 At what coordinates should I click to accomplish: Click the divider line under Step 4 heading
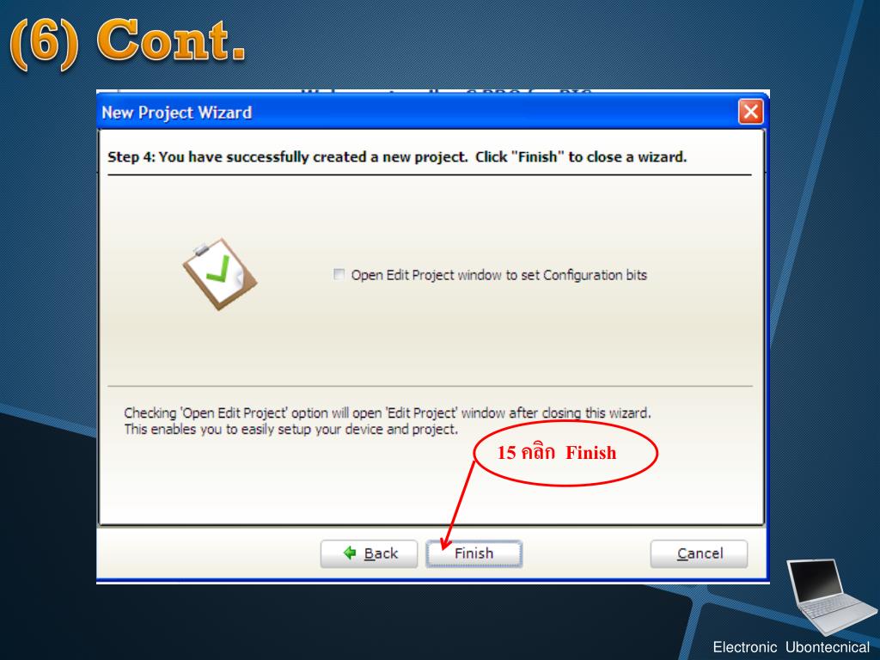[x=430, y=175]
